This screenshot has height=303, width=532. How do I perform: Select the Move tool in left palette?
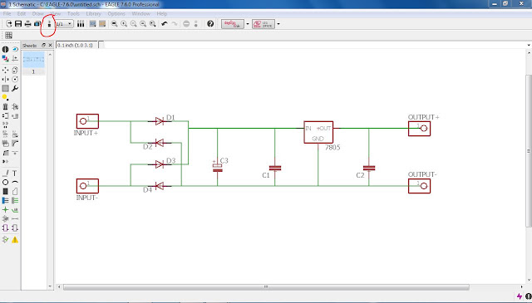point(6,71)
